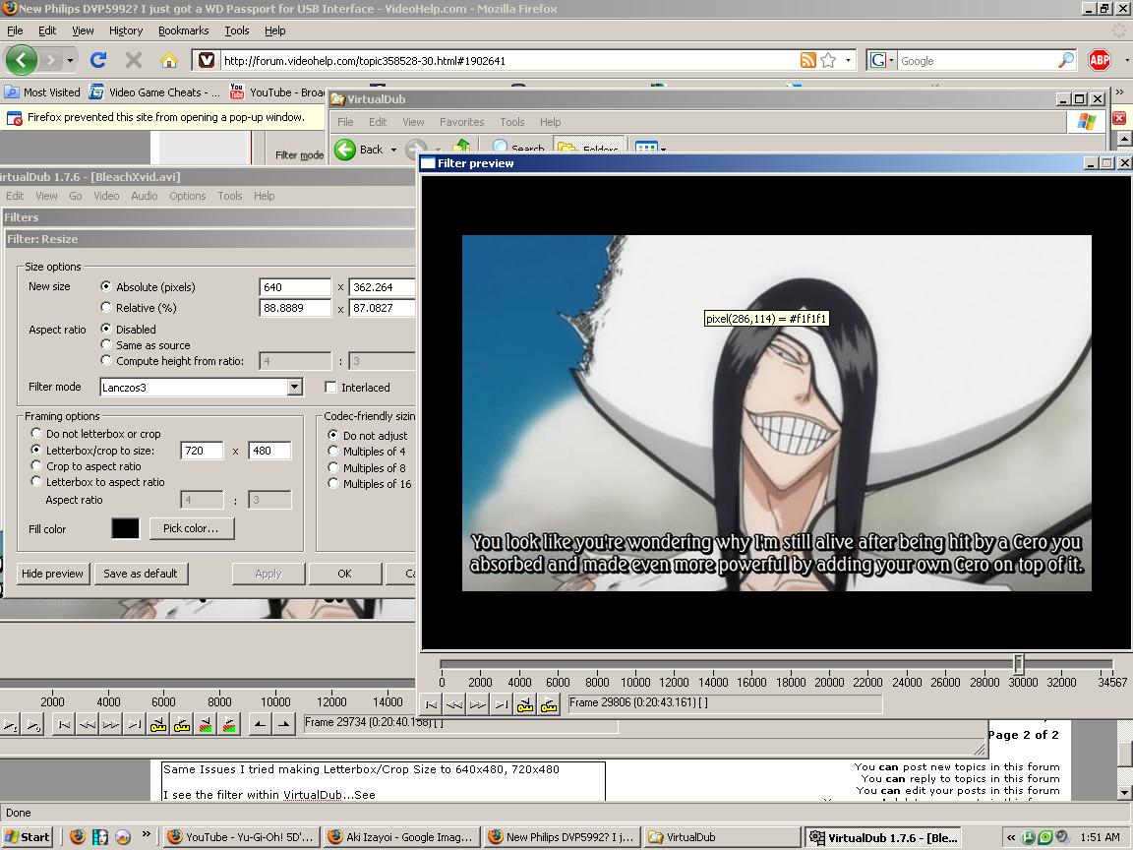
Task: Click the Windows Start button
Action: coord(28,837)
